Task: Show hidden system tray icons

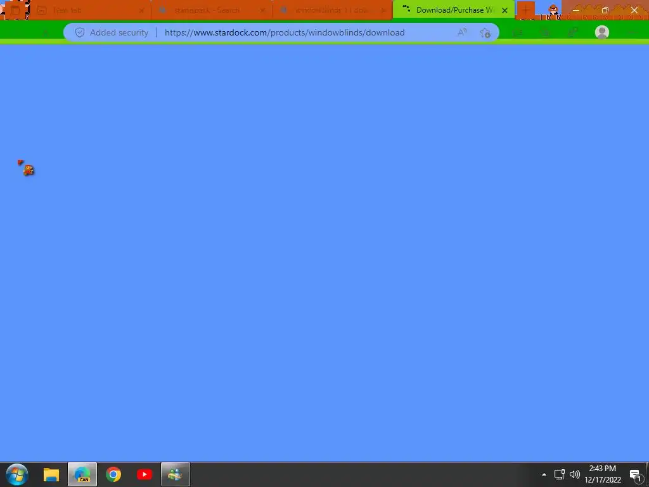Action: 544,474
